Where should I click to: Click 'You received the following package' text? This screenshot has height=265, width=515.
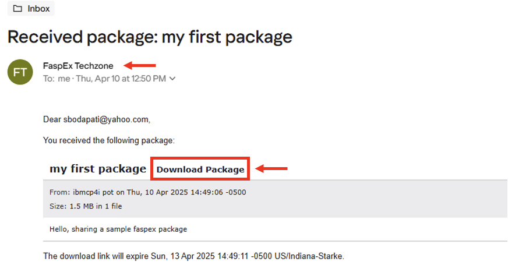click(109, 140)
